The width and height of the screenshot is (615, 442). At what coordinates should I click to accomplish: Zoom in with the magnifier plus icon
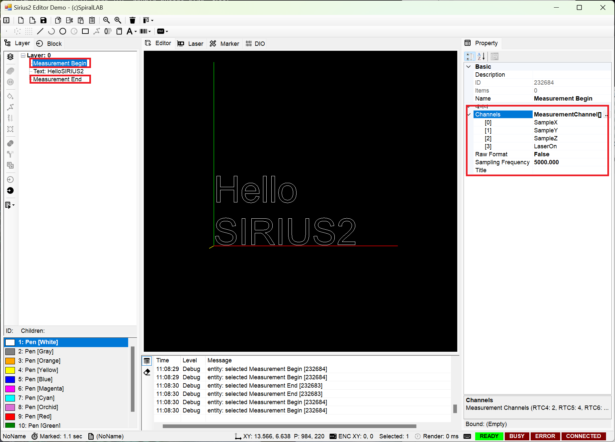pyautogui.click(x=118, y=20)
